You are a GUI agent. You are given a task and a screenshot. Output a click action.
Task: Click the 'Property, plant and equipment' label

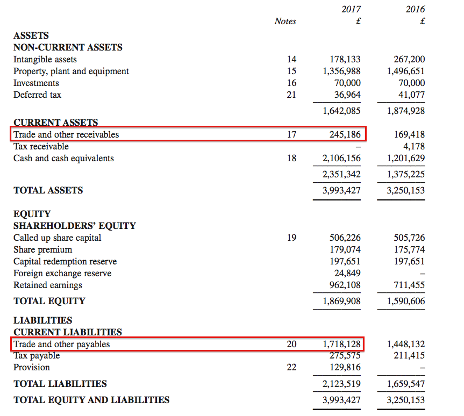(x=71, y=71)
